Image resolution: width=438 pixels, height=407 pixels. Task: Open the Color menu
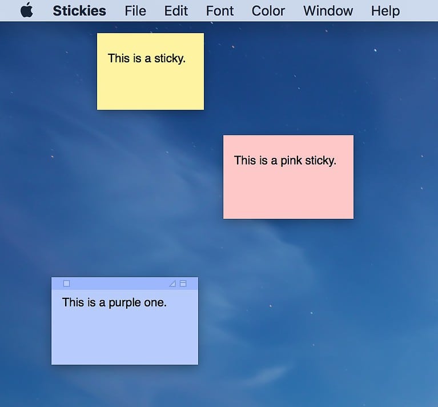click(268, 11)
